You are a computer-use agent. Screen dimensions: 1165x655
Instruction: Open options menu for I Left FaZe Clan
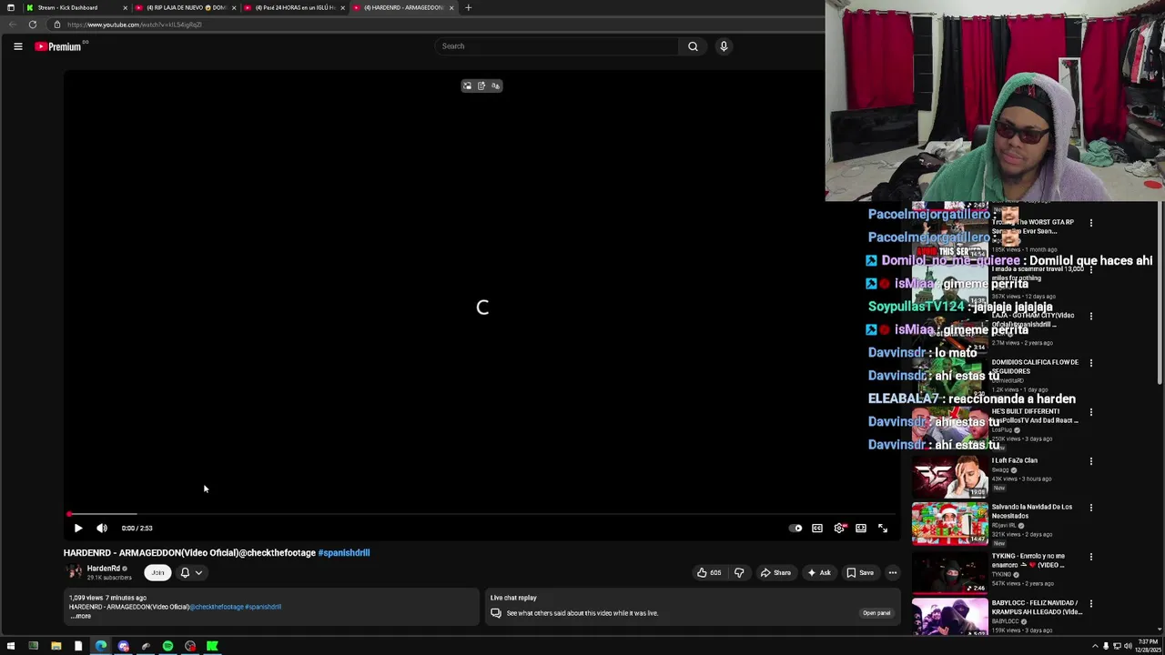click(1091, 461)
